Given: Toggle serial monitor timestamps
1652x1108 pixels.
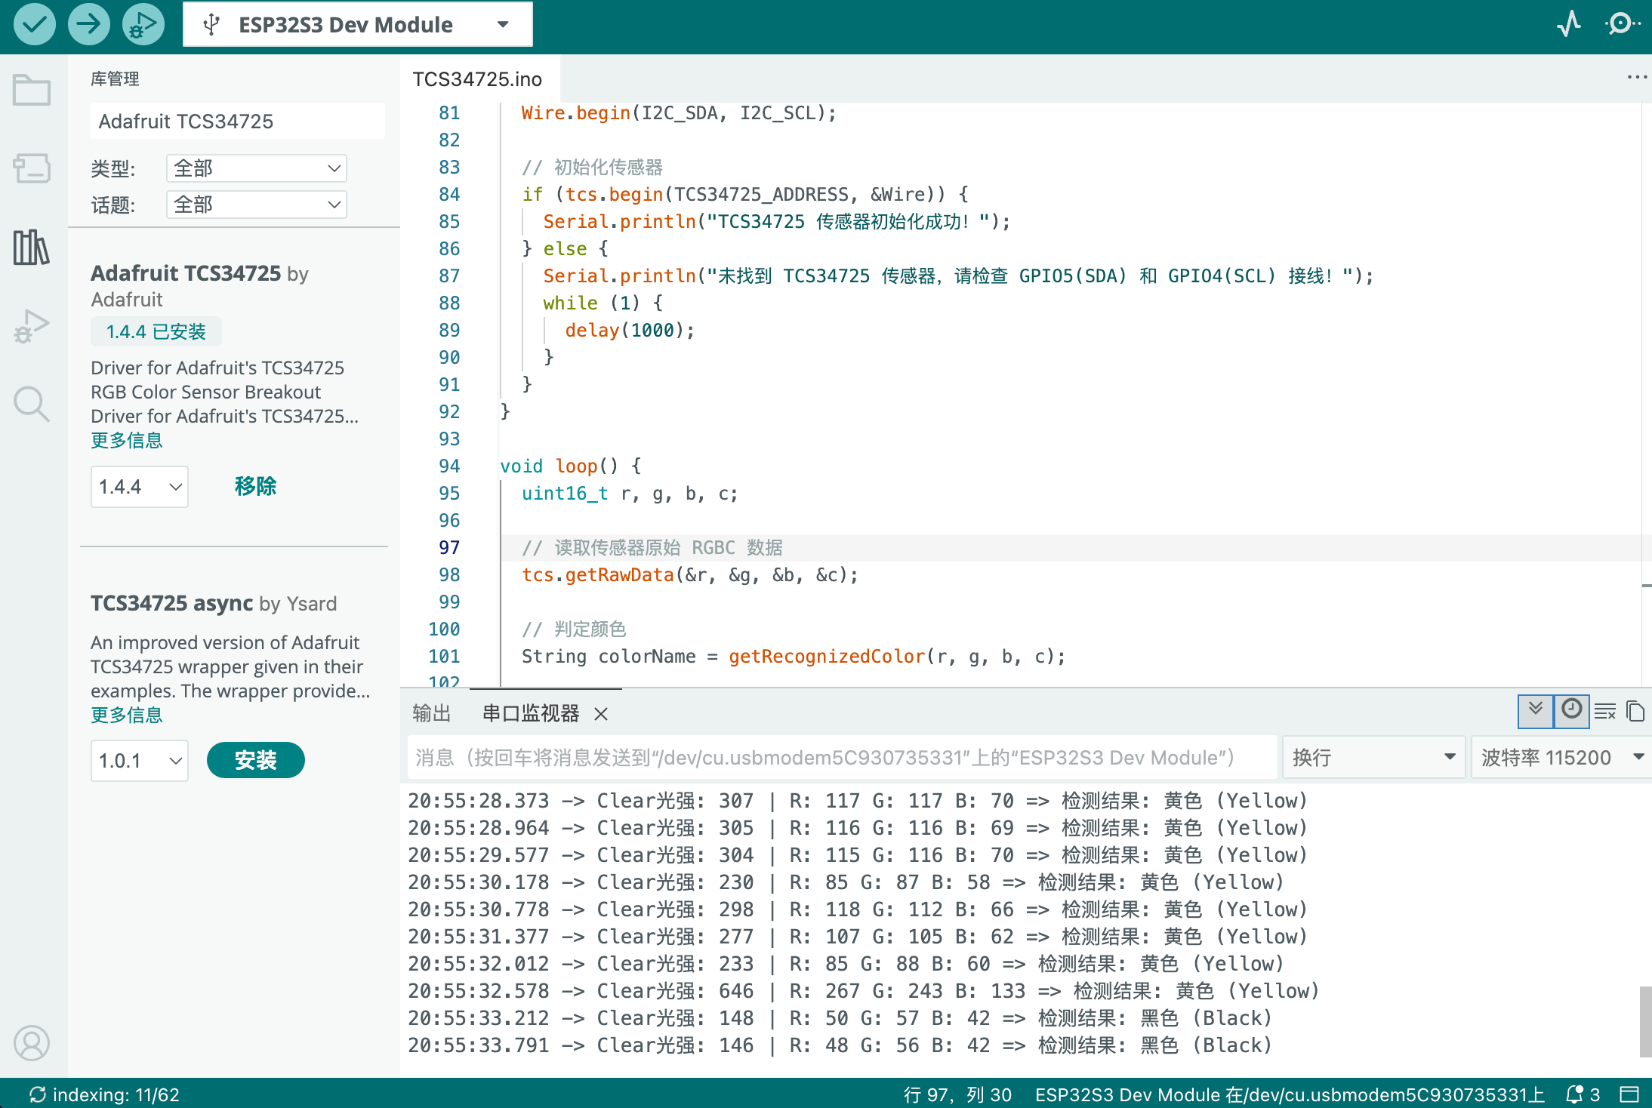Looking at the screenshot, I should pos(1572,711).
